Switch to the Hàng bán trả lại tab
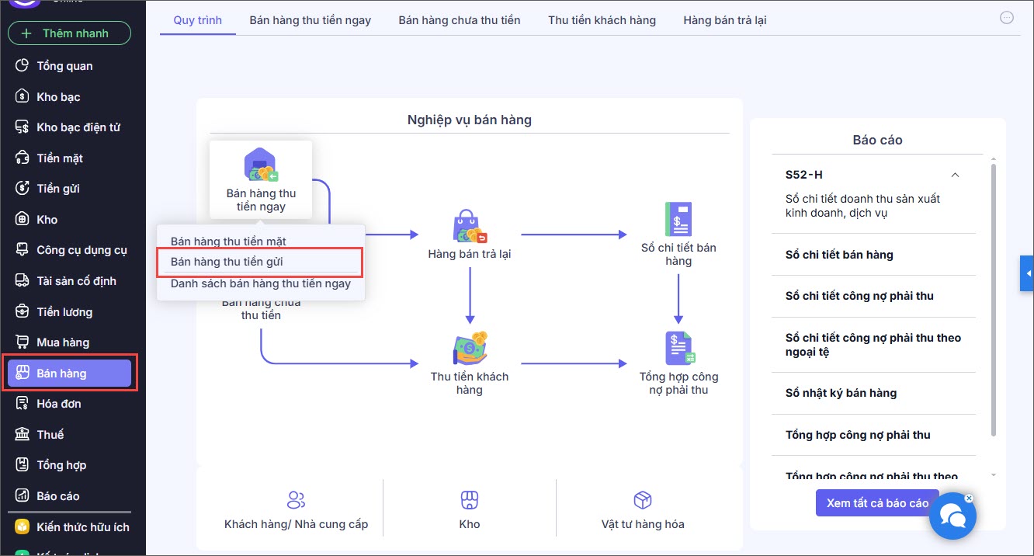The image size is (1034, 556). (x=725, y=20)
